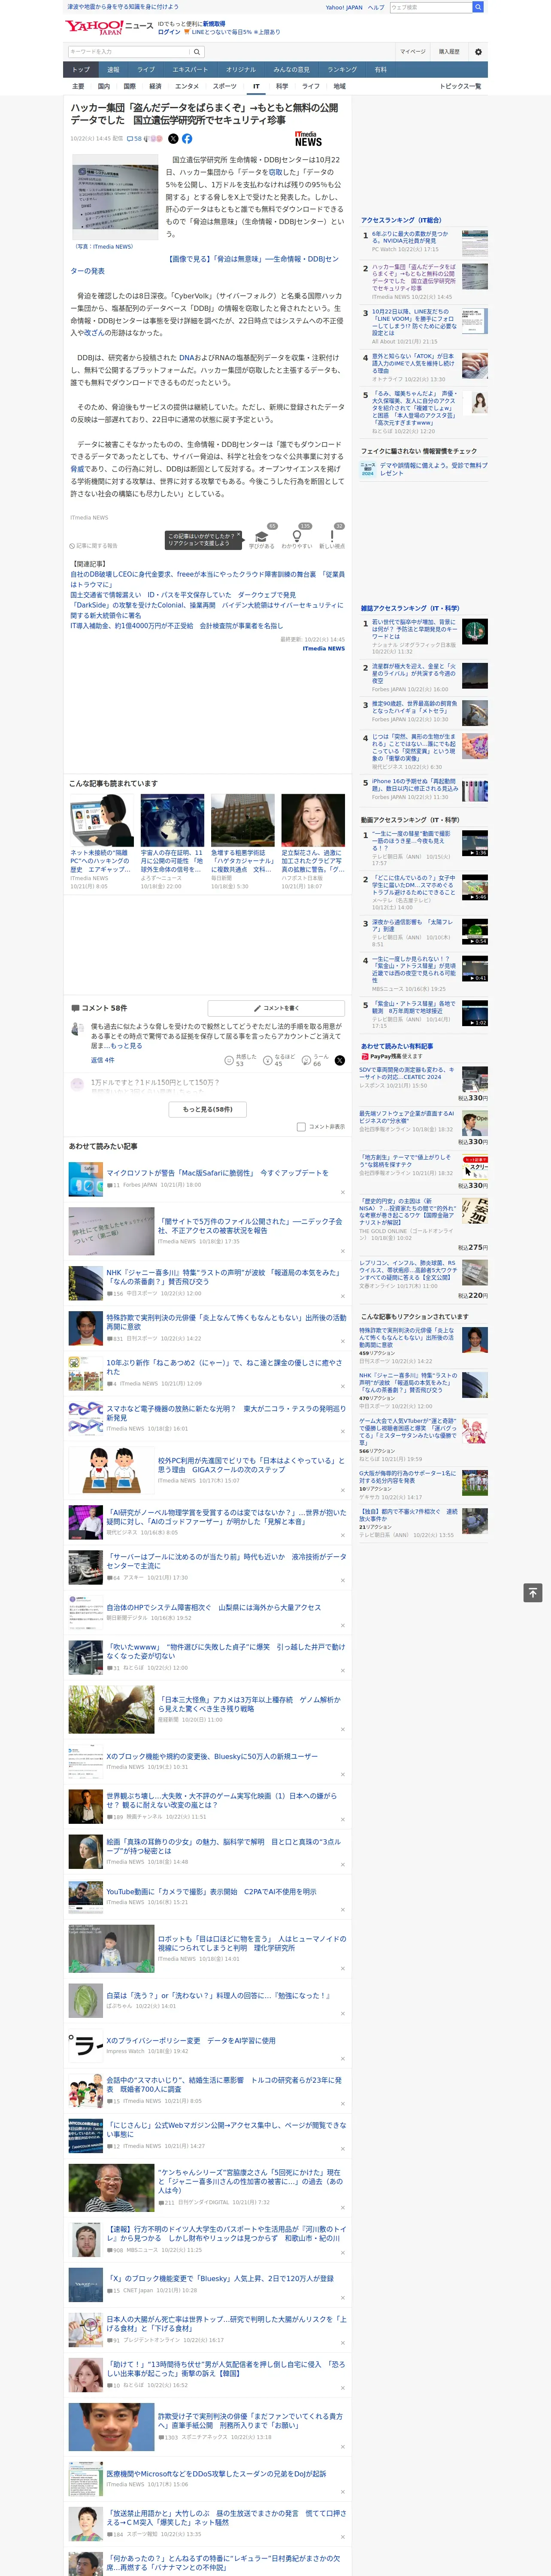Open related link IT導入補助金 不正受給
Viewport: 551px width, 2576px height.
176,625
